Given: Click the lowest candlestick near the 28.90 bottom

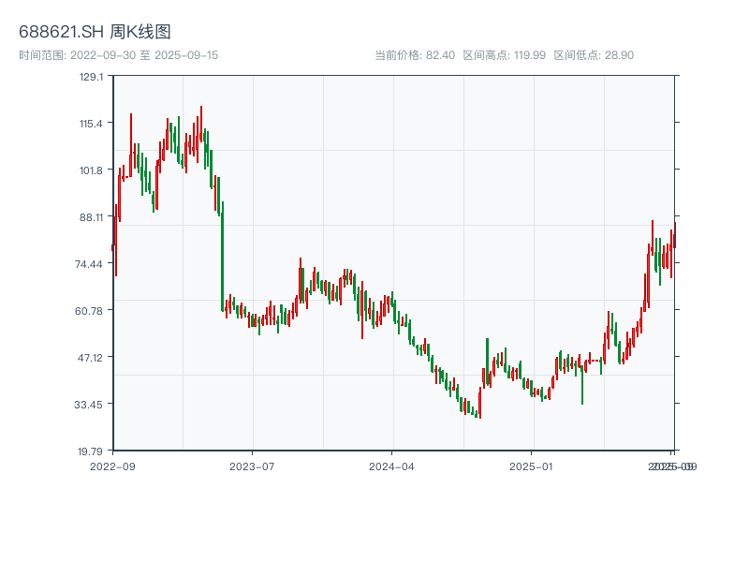Looking at the screenshot, I should pyautogui.click(x=480, y=403).
